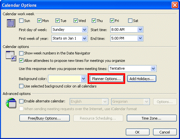
Task: Click the calendar work week grid icon
Action: click(11, 23)
